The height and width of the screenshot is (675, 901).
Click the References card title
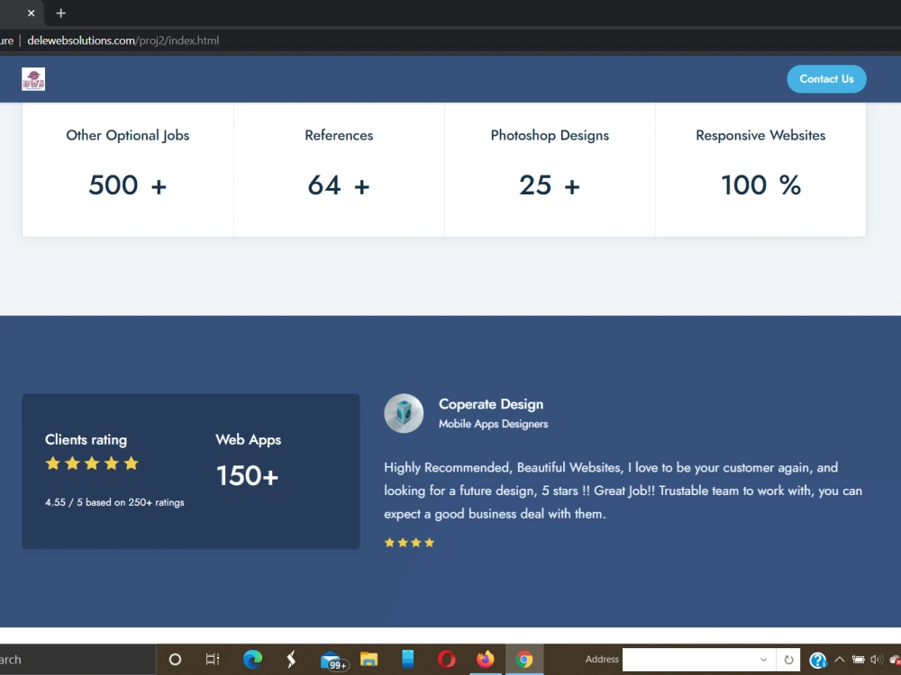click(339, 136)
